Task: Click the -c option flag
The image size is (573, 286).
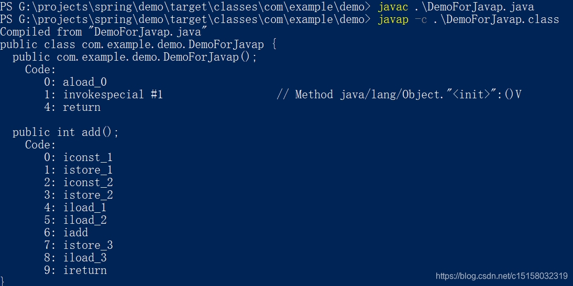Action: point(421,19)
